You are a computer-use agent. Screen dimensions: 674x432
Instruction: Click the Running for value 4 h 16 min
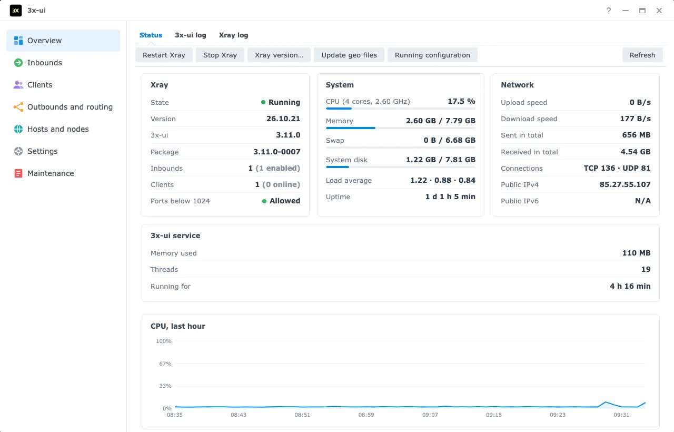pyautogui.click(x=630, y=286)
